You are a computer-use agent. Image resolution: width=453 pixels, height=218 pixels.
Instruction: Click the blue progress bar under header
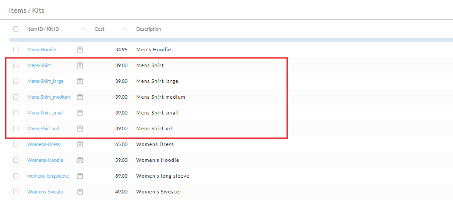[x=231, y=40]
